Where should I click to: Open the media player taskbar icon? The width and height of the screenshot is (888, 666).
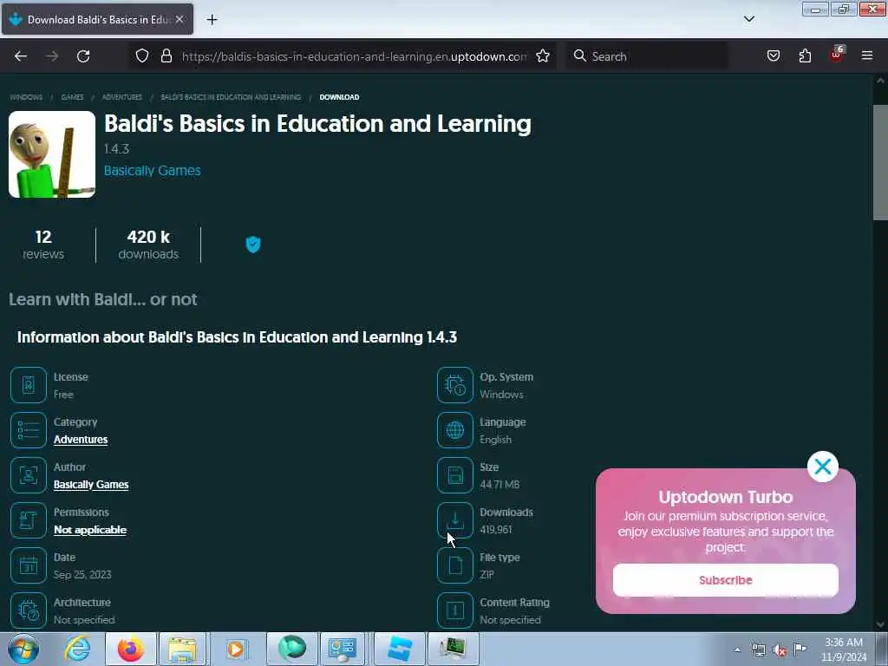[x=236, y=649]
